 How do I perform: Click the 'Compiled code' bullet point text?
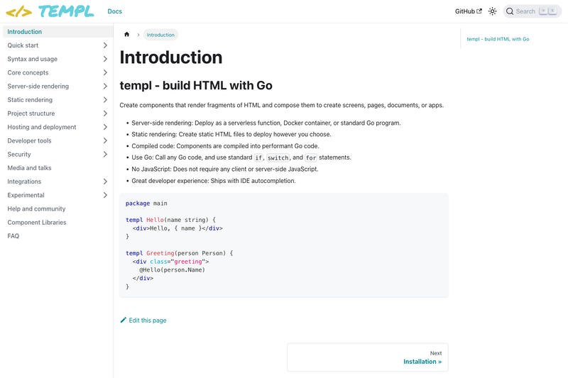pos(225,146)
